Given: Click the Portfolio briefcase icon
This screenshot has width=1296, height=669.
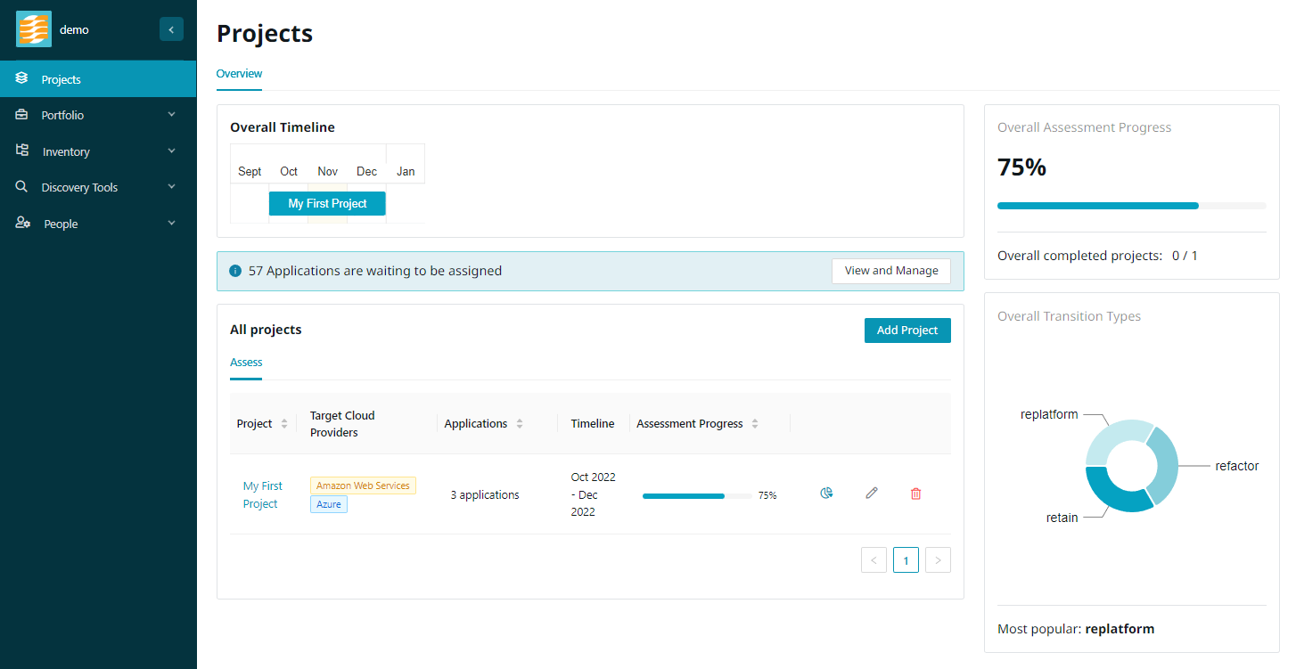Looking at the screenshot, I should (22, 115).
